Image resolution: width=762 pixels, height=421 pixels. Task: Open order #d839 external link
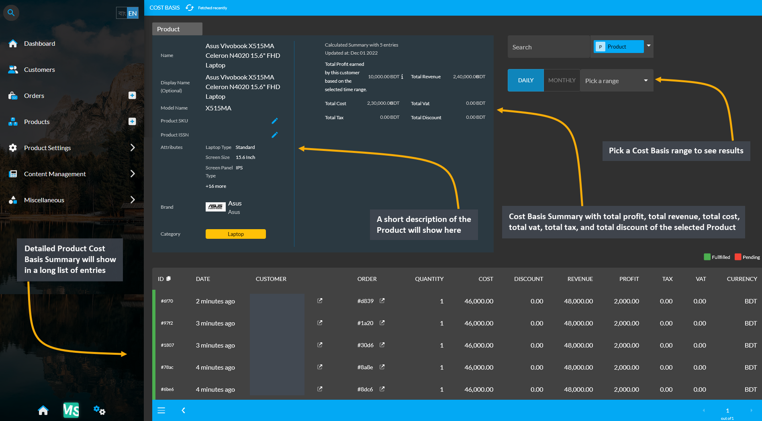pyautogui.click(x=382, y=301)
